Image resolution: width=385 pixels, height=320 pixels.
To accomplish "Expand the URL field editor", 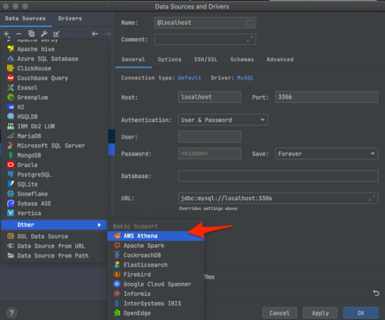I will tap(372, 198).
